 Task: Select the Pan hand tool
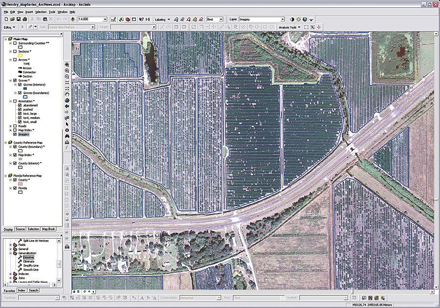(67, 94)
